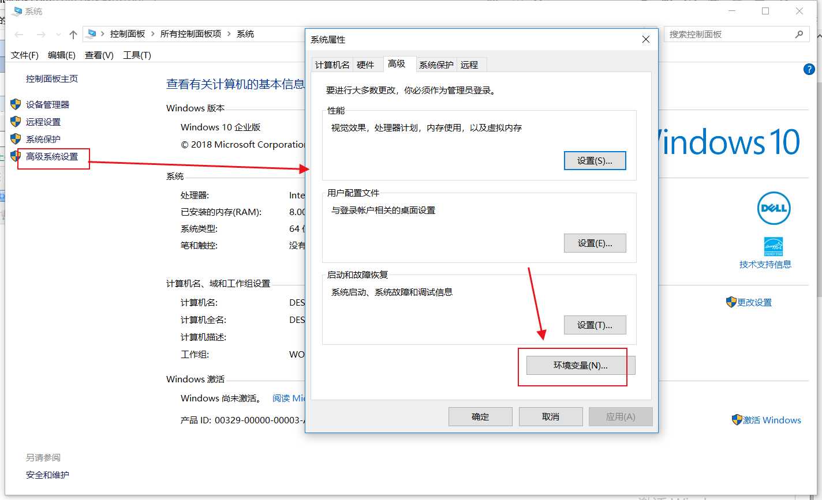
Task: Close the 系统属性 dialog
Action: pyautogui.click(x=646, y=40)
